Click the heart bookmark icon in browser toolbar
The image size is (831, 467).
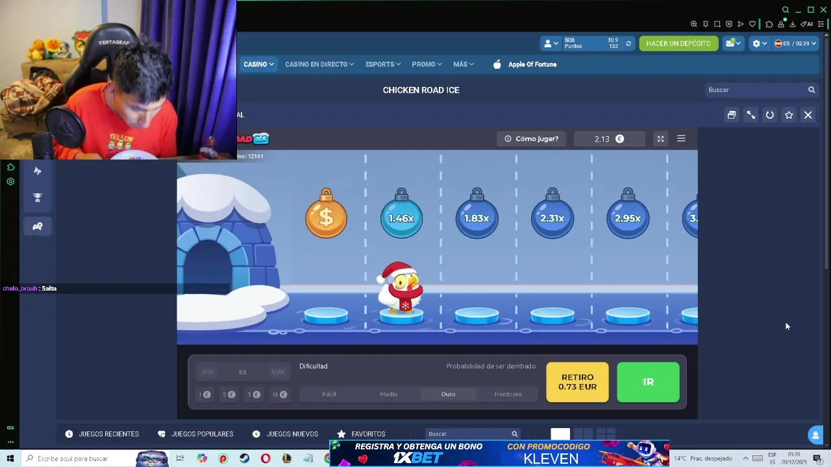pos(752,24)
